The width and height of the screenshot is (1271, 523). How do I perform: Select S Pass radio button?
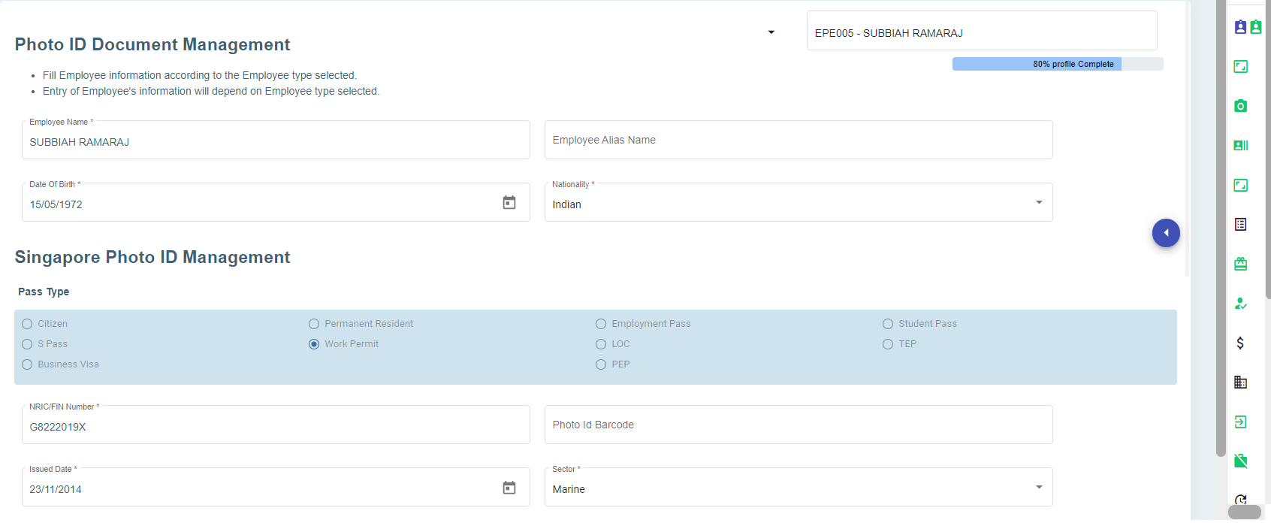pyautogui.click(x=27, y=344)
